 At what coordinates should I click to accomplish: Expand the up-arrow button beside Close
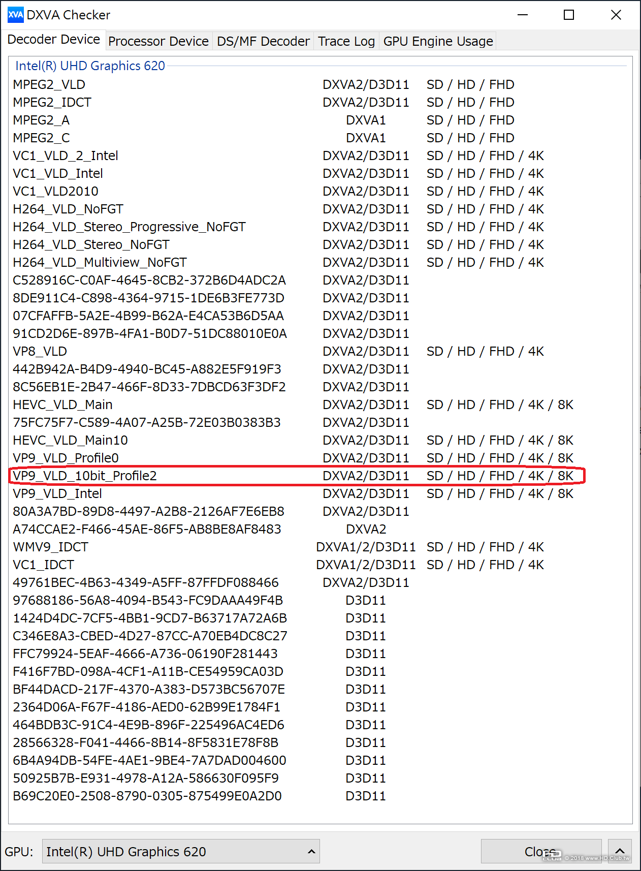620,851
